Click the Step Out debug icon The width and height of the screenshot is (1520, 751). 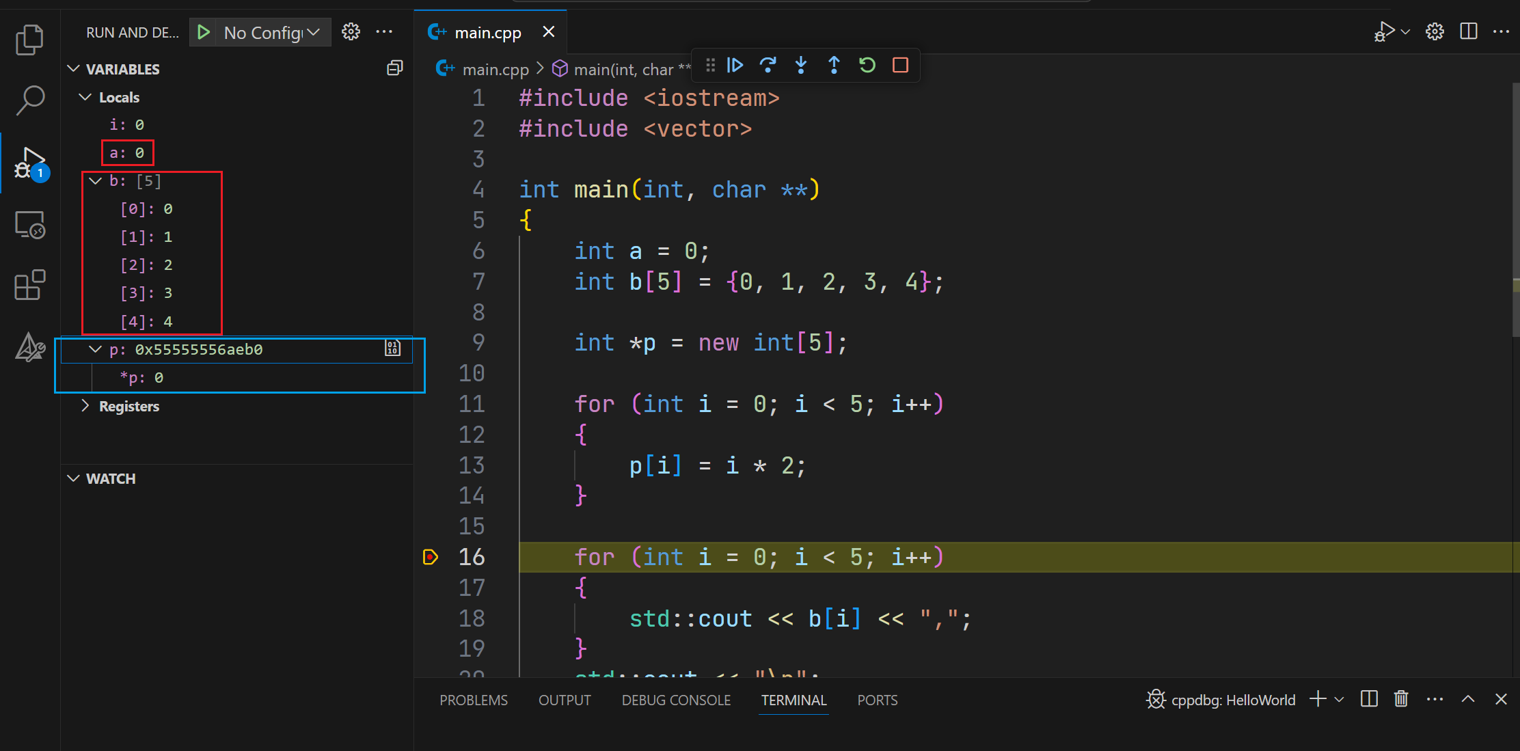click(x=832, y=65)
